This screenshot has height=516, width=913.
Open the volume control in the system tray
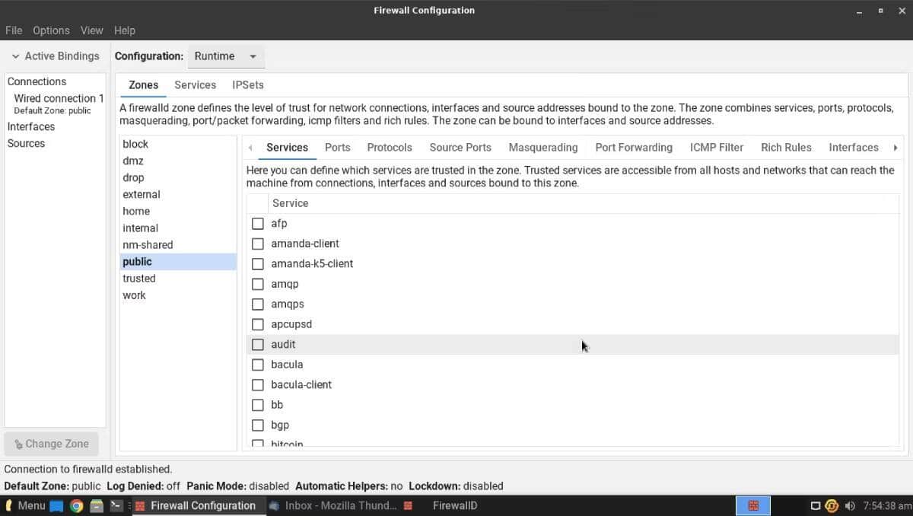point(850,505)
